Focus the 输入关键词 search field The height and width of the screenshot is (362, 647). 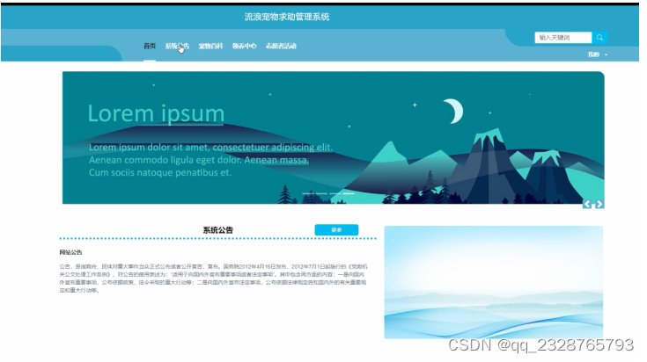click(x=563, y=38)
